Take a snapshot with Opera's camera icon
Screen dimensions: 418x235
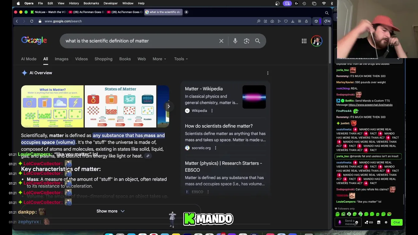pos(272,21)
